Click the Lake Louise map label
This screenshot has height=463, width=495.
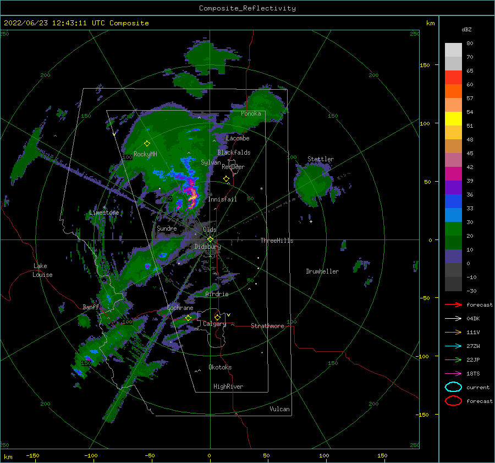42,270
